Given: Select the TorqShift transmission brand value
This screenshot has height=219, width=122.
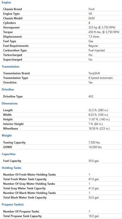Looking at the screenshot, I should tap(94, 73).
